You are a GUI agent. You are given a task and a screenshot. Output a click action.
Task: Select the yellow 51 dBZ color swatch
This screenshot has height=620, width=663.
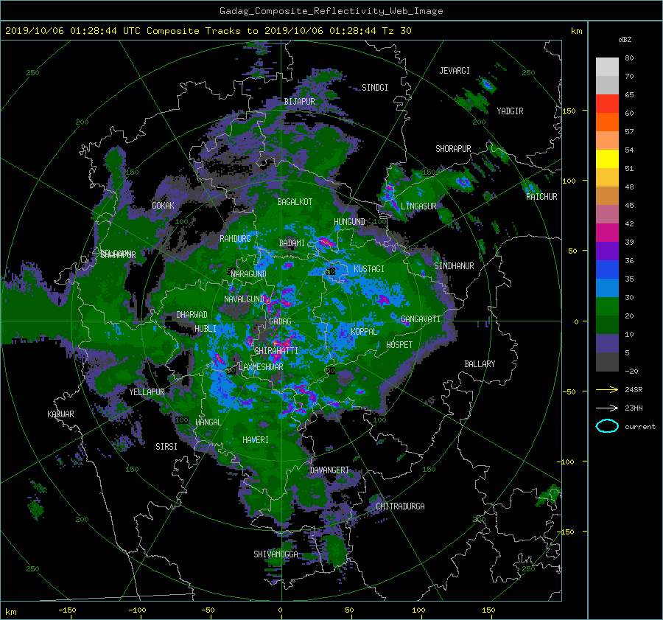[x=607, y=159]
